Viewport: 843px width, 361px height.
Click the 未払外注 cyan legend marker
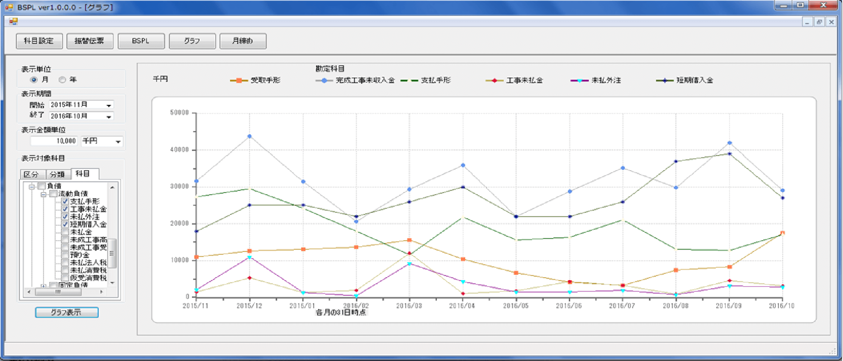[579, 80]
